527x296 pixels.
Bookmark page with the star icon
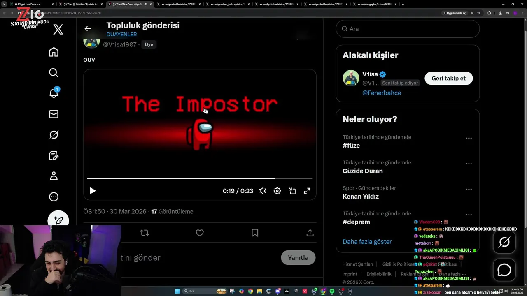[x=479, y=13]
